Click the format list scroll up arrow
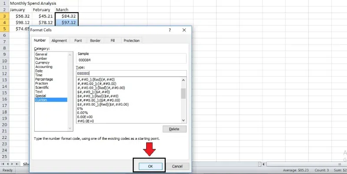 [x=183, y=80]
